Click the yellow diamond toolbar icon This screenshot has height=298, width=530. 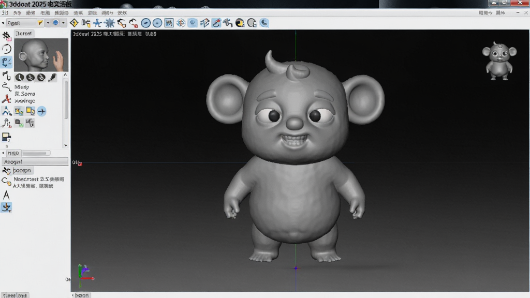(x=74, y=23)
